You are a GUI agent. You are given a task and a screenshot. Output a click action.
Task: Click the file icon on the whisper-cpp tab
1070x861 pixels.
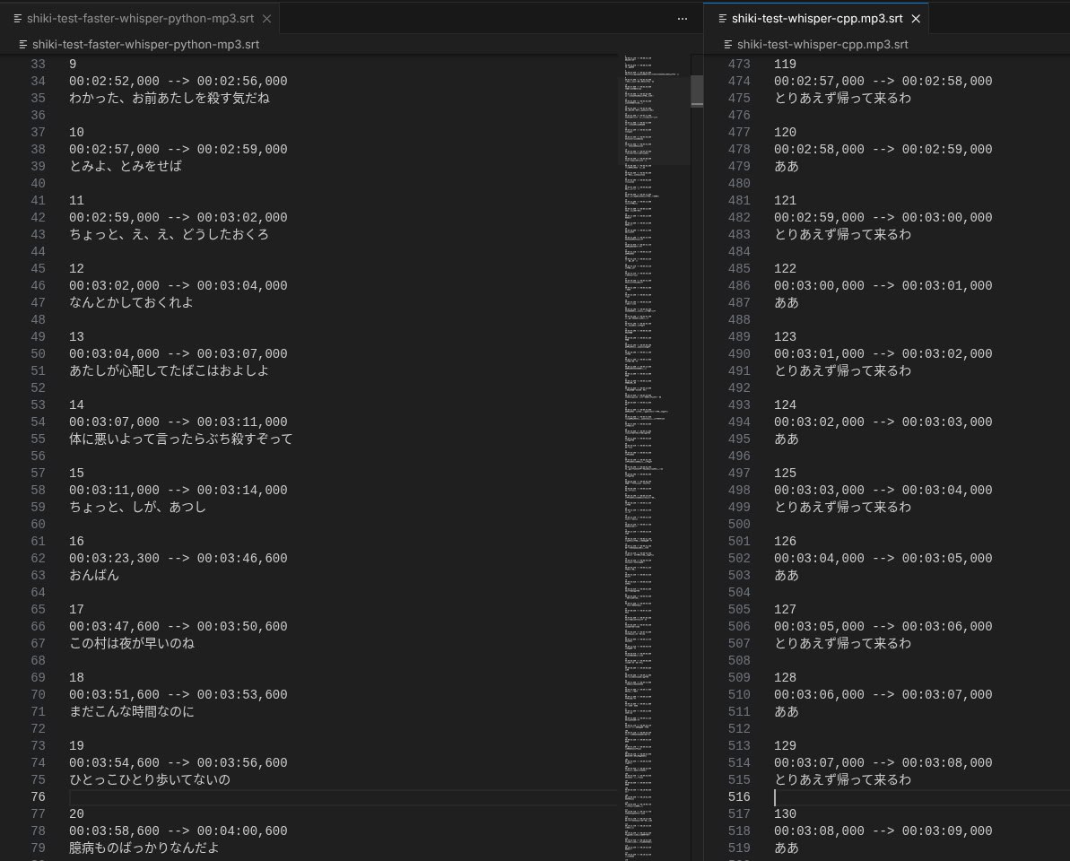click(723, 18)
